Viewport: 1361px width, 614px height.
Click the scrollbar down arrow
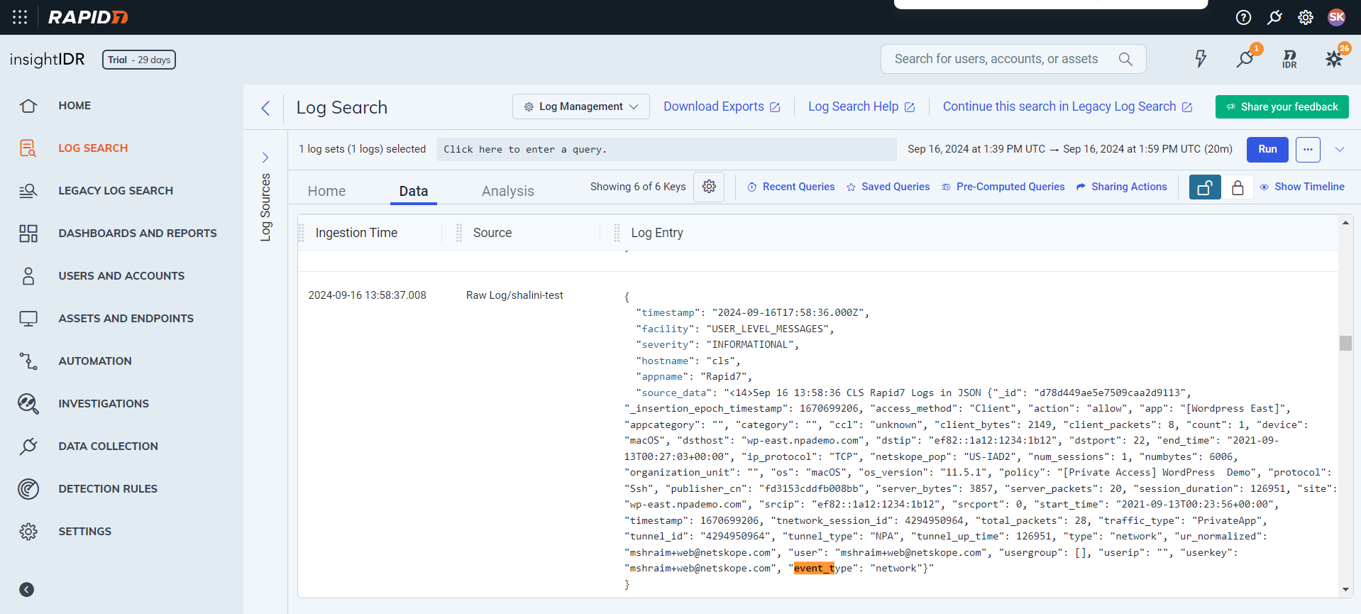point(1345,589)
